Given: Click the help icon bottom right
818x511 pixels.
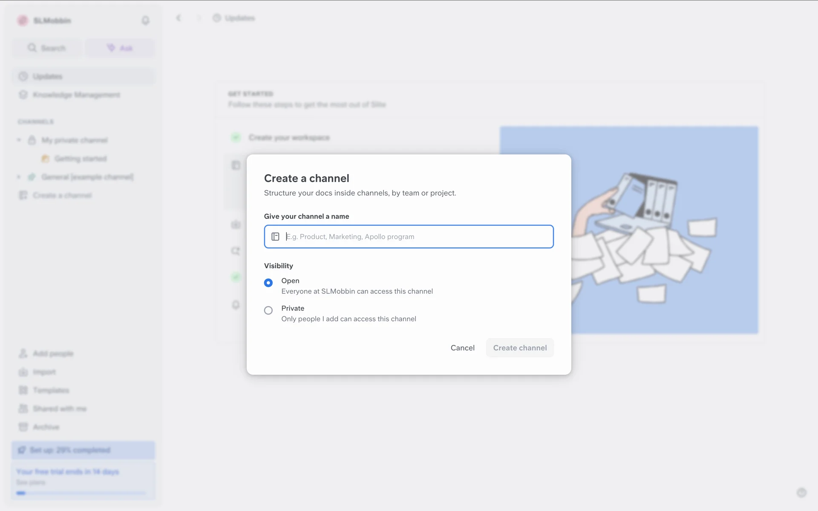Looking at the screenshot, I should [x=801, y=493].
